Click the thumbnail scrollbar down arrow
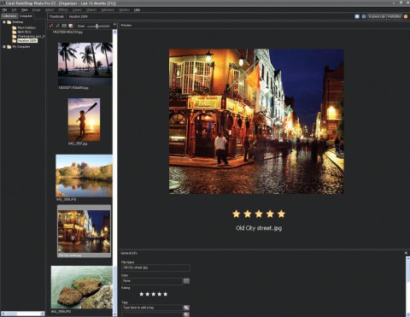 click(114, 314)
